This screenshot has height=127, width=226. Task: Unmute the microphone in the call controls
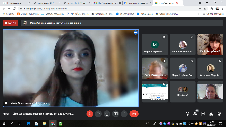coord(90,114)
